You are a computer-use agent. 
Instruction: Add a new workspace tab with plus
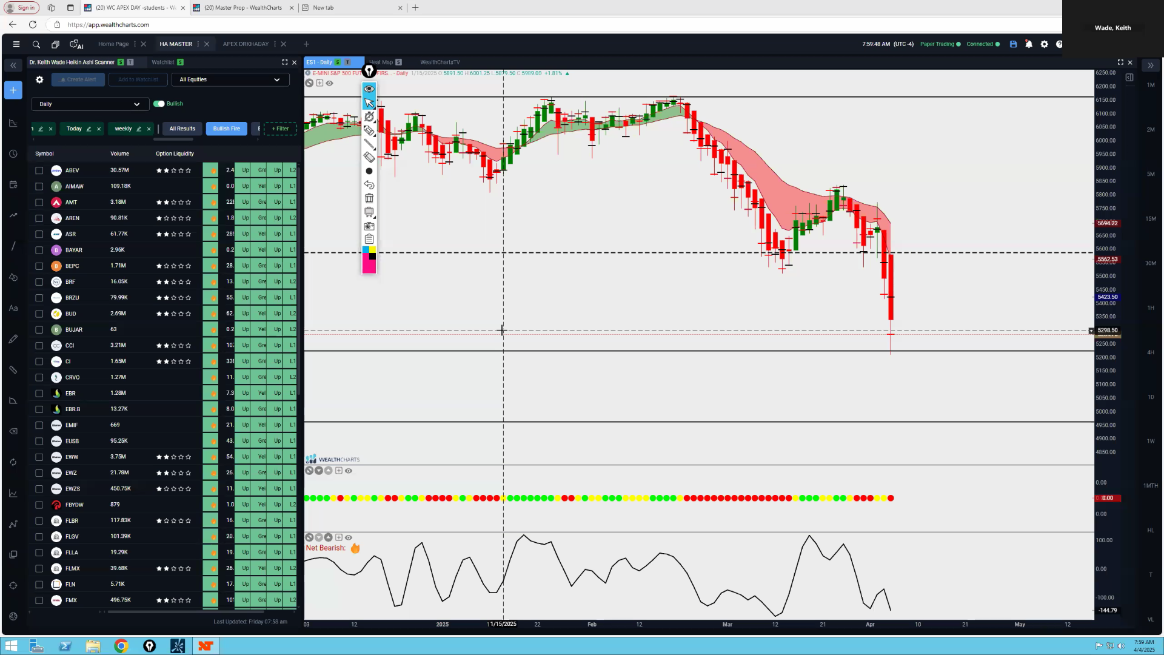306,44
